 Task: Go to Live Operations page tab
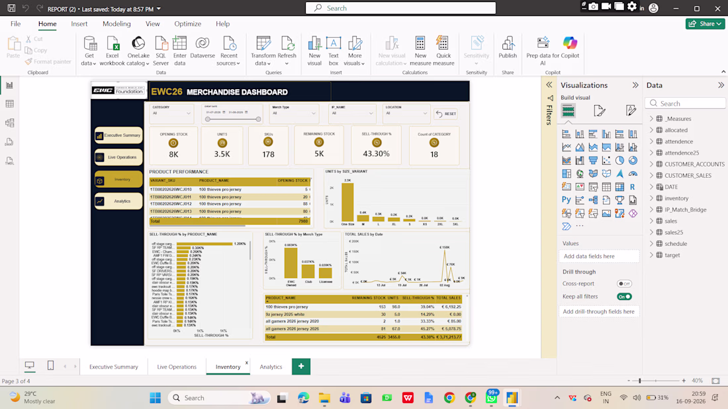(x=177, y=366)
